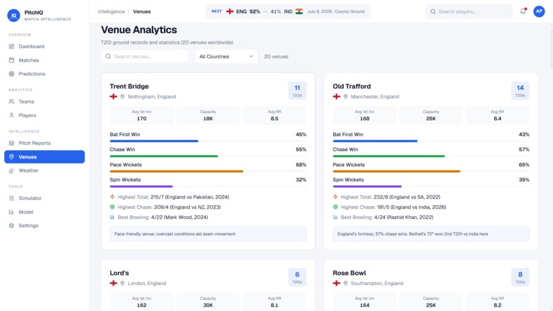Click the Intelligence breadcrumb link
Image resolution: width=553 pixels, height=311 pixels.
(111, 12)
